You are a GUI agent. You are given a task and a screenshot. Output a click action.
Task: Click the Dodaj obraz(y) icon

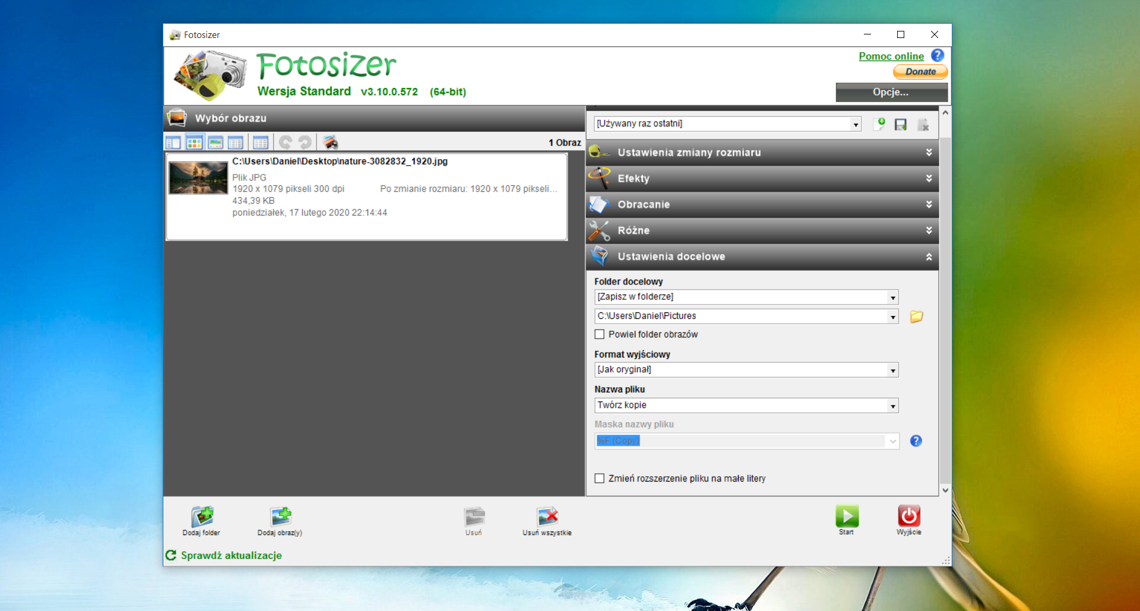coord(280,517)
